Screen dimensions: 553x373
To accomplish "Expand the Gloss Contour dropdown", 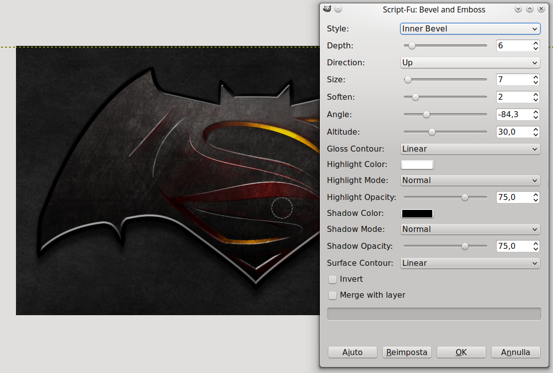I will (470, 149).
